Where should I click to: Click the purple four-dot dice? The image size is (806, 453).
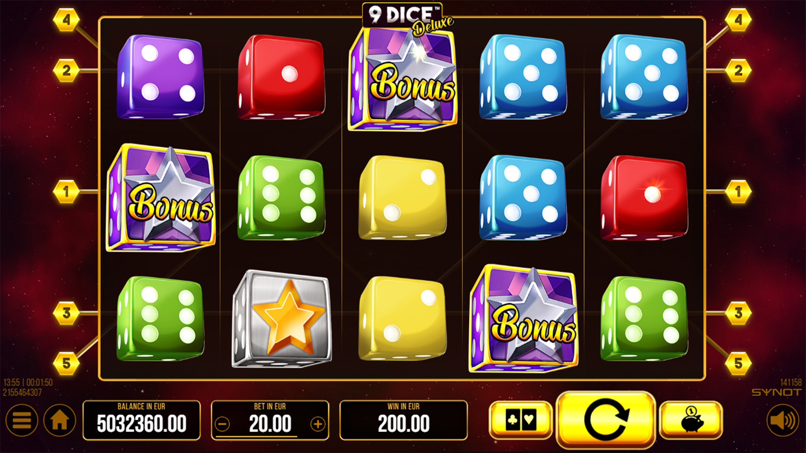pos(160,77)
